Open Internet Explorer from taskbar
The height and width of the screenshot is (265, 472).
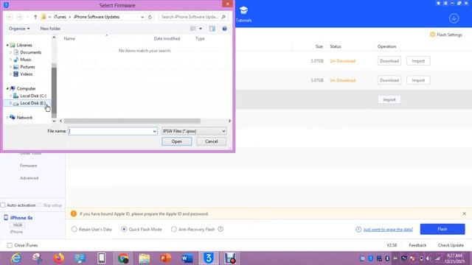pos(15,258)
